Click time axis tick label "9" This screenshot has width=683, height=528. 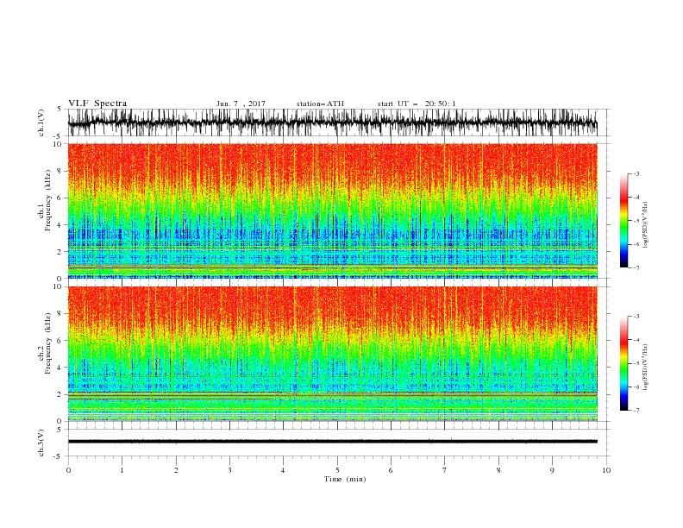pos(552,470)
